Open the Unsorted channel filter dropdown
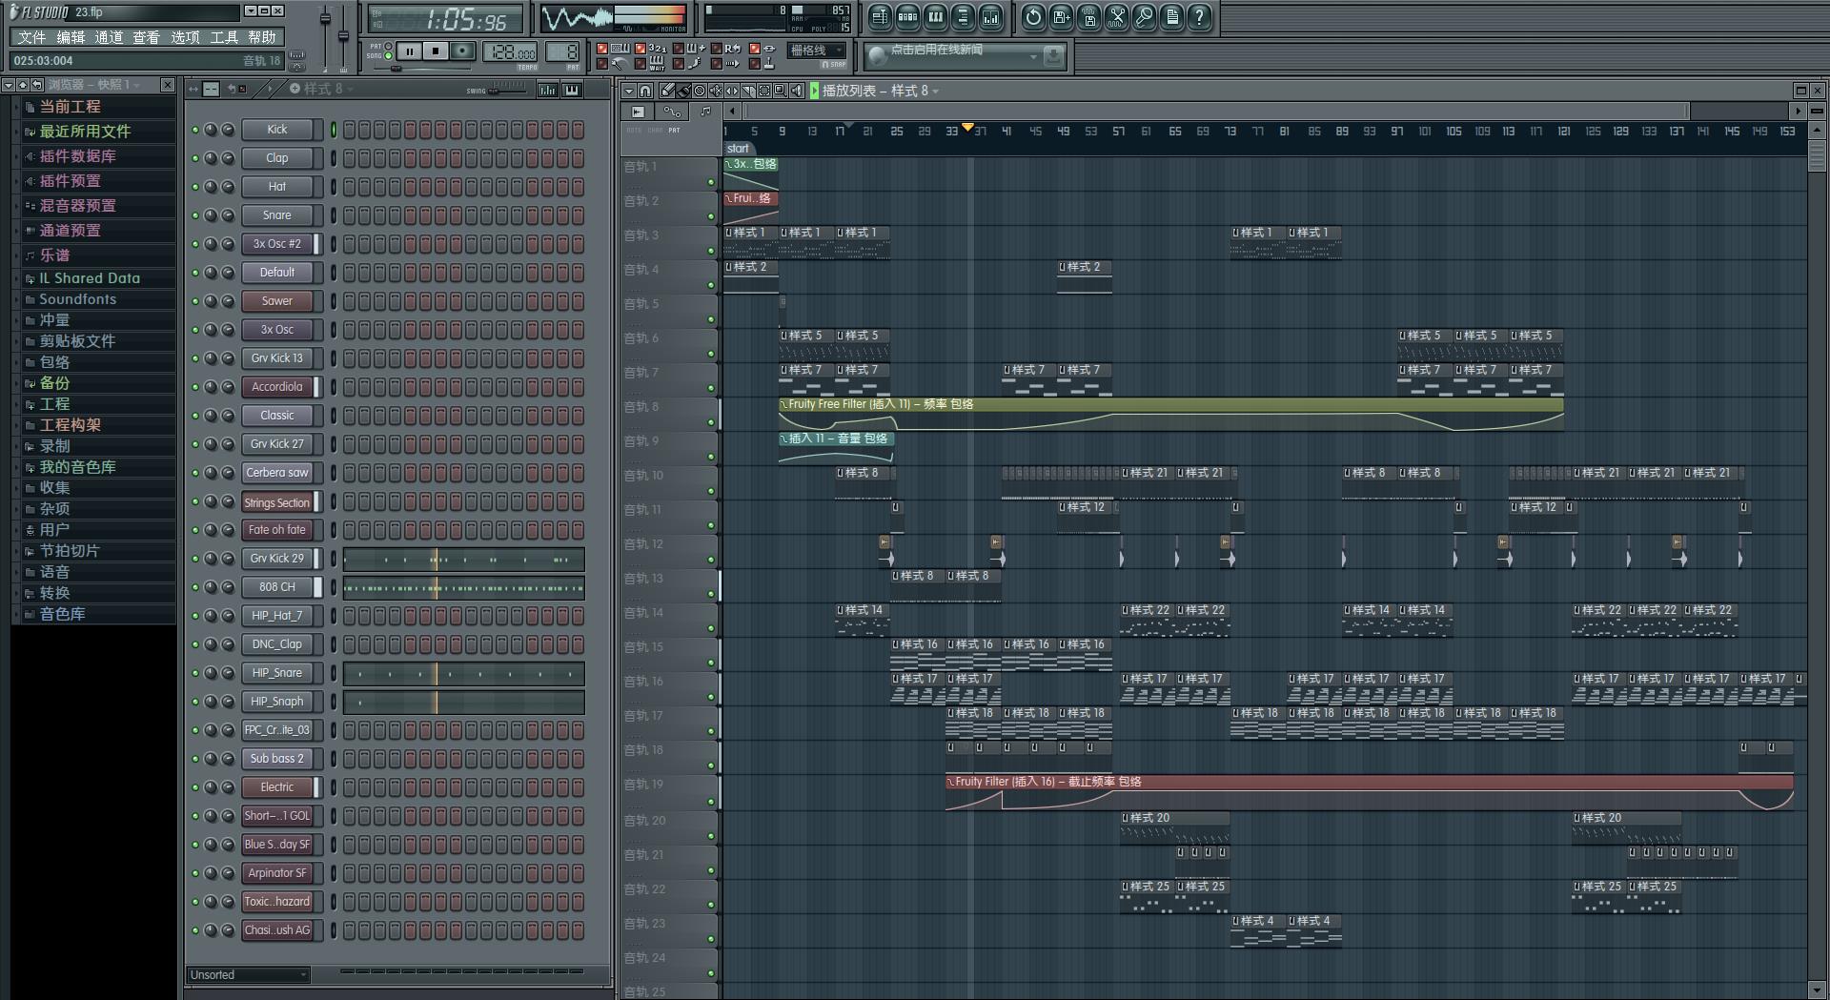 click(x=249, y=974)
